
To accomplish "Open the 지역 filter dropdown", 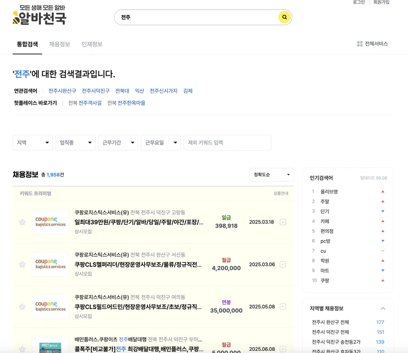I will [32, 143].
